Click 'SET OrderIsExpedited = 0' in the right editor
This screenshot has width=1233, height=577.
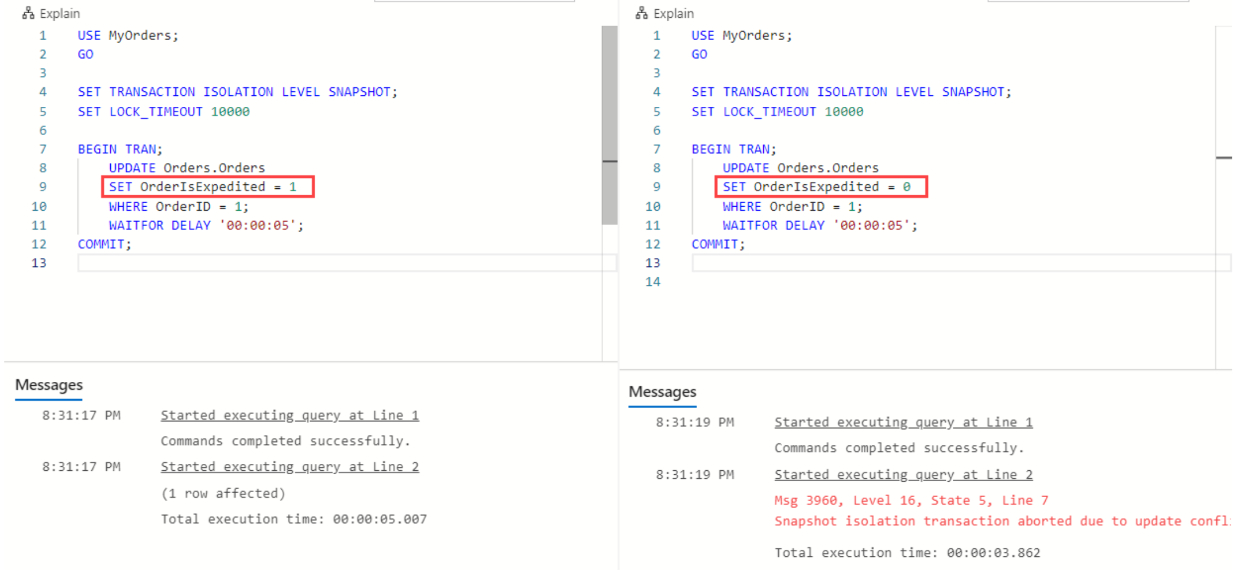point(817,187)
